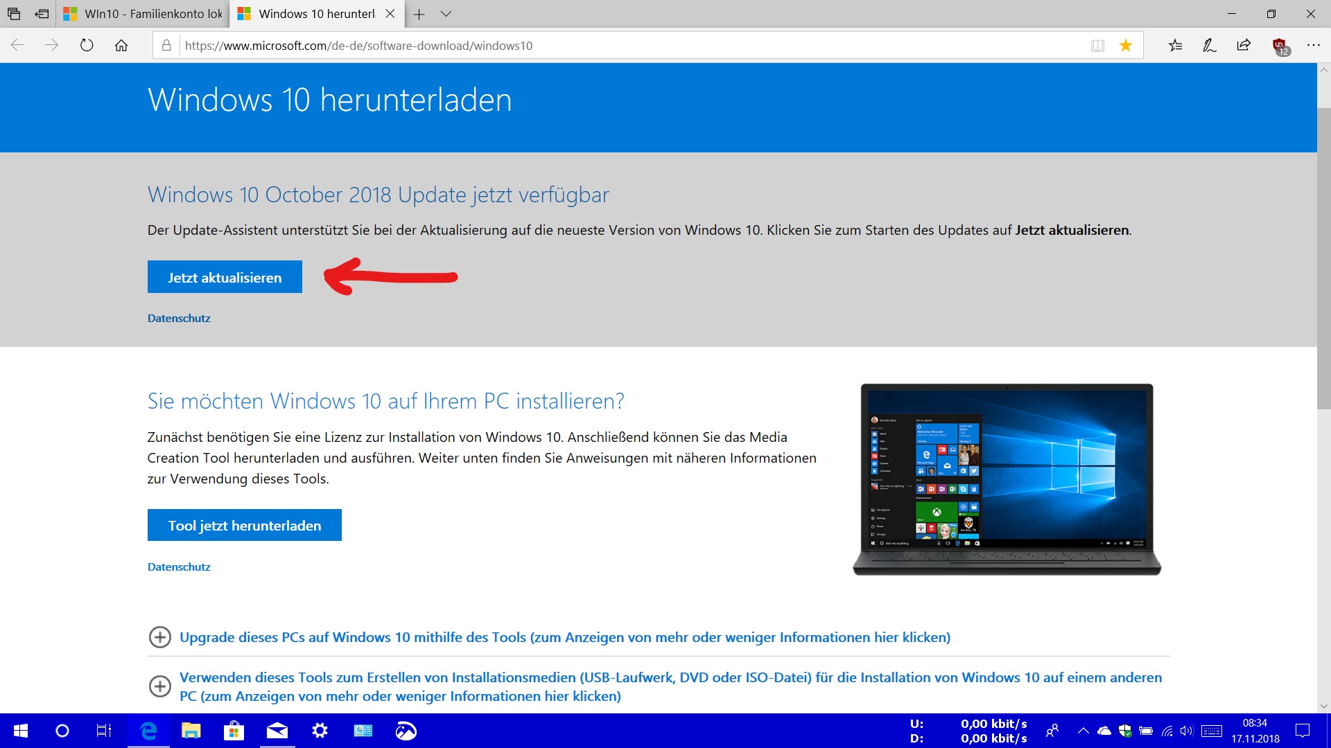Click Sie möchten Windows 10 installieren heading
Screen dimensions: 1331x748
point(385,401)
